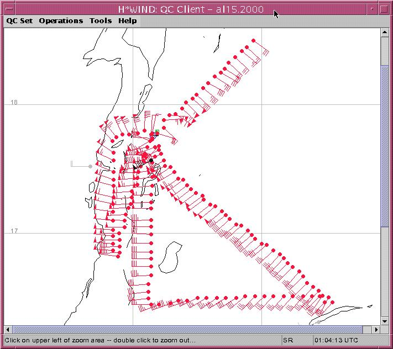Click the vertical scrollbar up arrow
Viewport: 393px width, 349px height.
pos(385,33)
